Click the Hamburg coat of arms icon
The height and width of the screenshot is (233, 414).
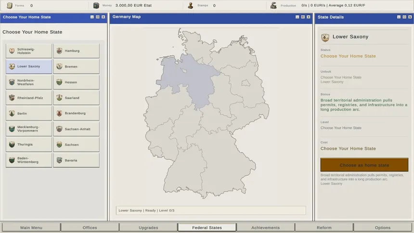click(x=59, y=51)
